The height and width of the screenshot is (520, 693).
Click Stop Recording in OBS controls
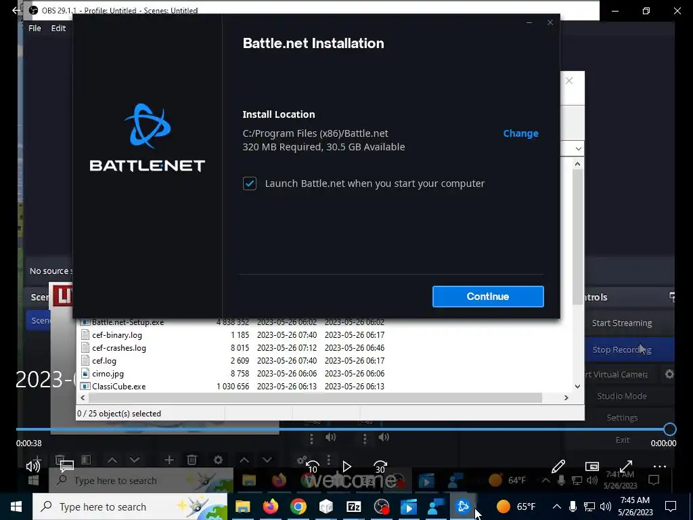[622, 350]
